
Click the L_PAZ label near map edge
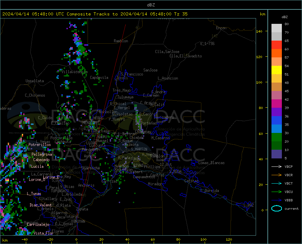pyautogui.click(x=249, y=205)
